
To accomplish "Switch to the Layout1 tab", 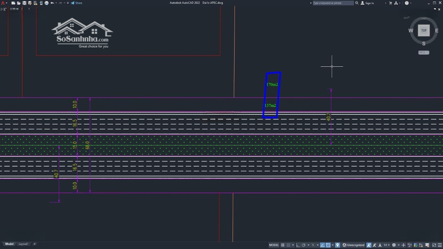I will 23,244.
